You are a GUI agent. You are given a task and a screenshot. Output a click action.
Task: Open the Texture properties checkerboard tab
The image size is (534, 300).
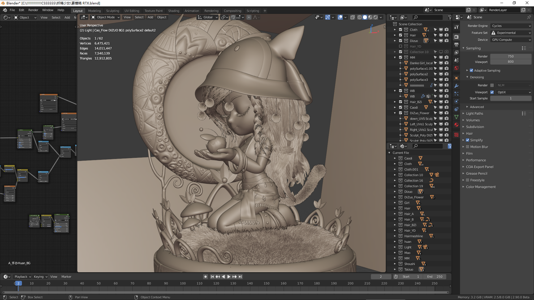456,135
